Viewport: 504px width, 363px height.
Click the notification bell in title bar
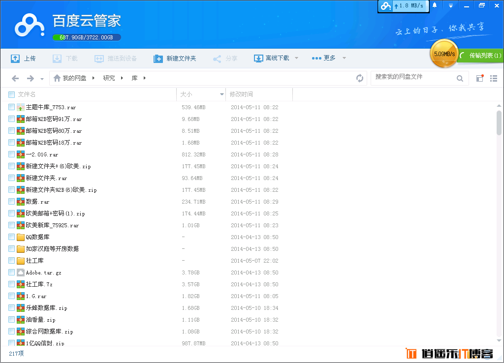click(435, 5)
